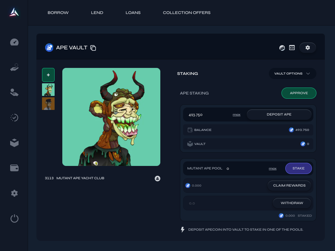The height and width of the screenshot is (251, 335).
Task: Click the wallet icon next to BALANCE
Action: click(190, 130)
